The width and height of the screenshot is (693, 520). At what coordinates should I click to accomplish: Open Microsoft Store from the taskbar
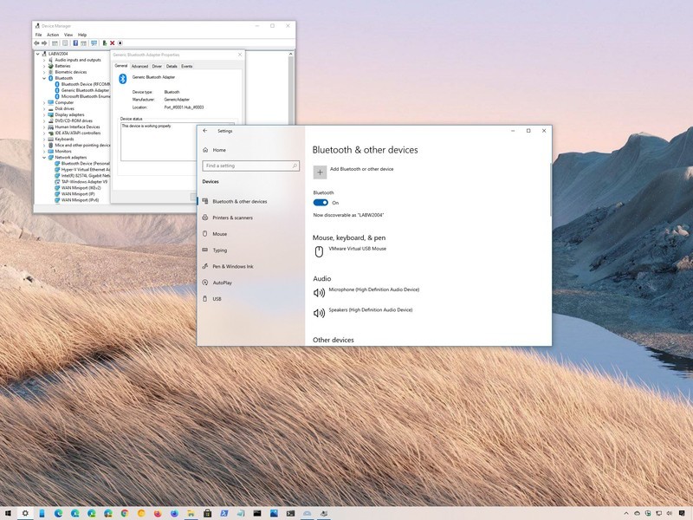(207, 513)
